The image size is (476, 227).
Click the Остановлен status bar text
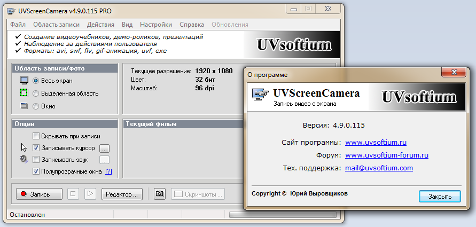click(x=27, y=215)
